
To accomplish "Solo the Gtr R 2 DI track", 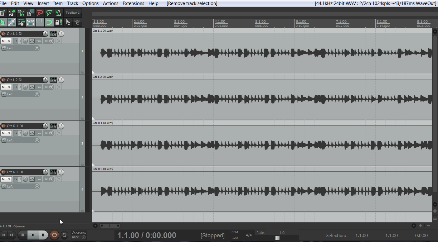I will pos(9,179).
